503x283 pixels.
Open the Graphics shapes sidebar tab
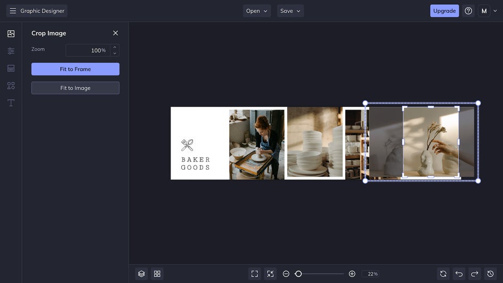coord(11,86)
